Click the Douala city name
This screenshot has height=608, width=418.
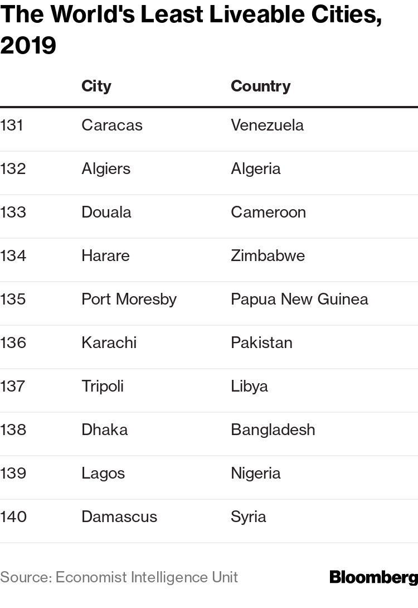point(106,213)
